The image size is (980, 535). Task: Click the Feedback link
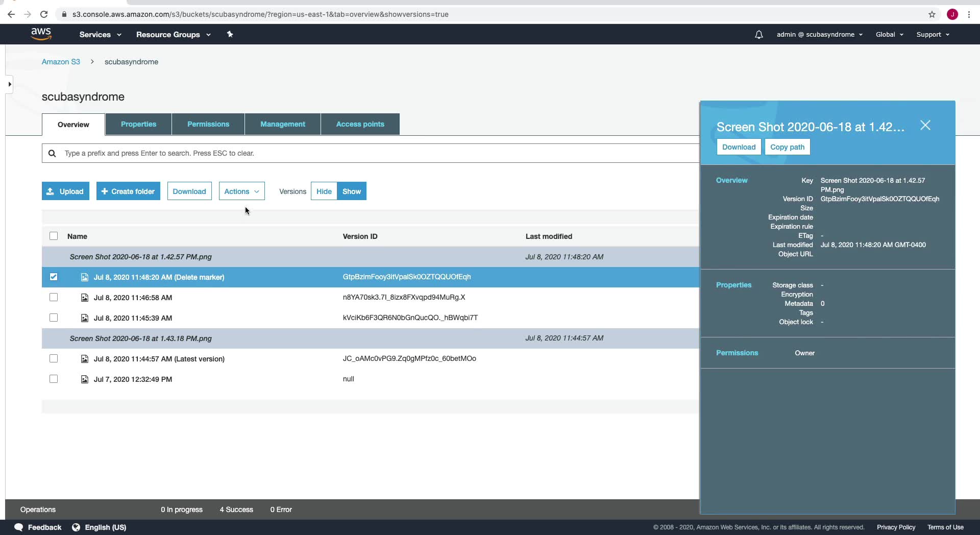pyautogui.click(x=44, y=527)
